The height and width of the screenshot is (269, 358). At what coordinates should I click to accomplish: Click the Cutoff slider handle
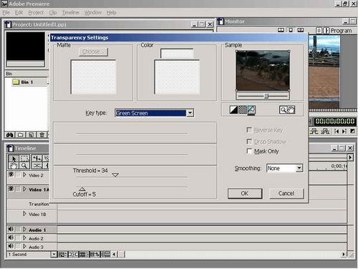(82, 189)
